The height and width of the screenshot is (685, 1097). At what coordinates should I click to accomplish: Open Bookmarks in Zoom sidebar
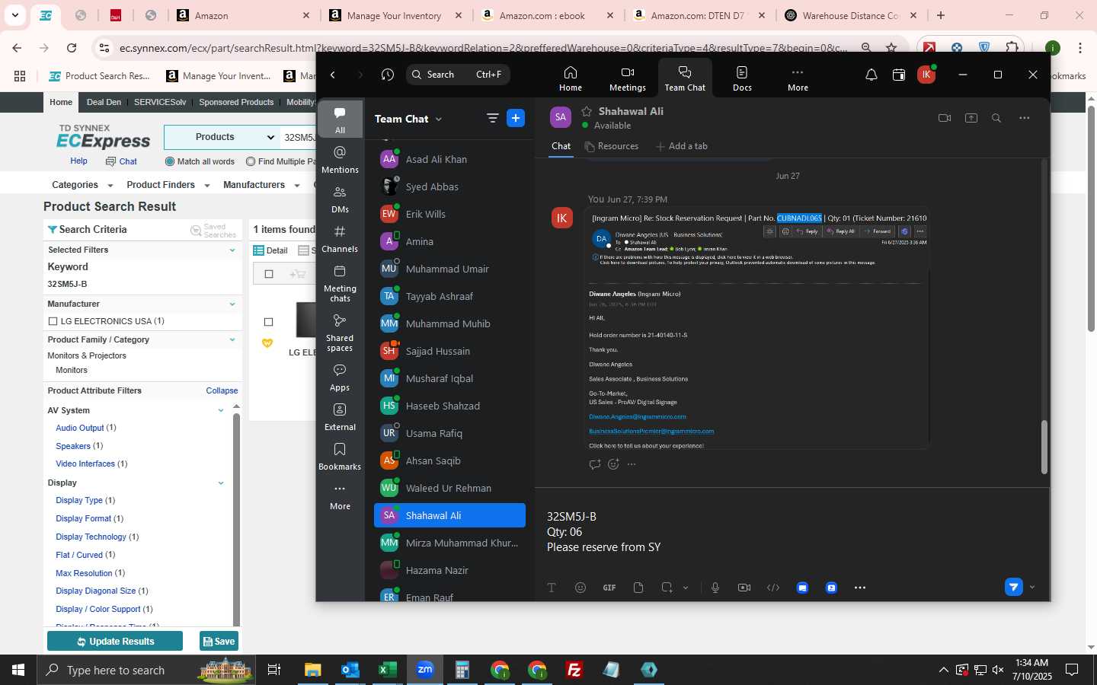[x=340, y=457]
